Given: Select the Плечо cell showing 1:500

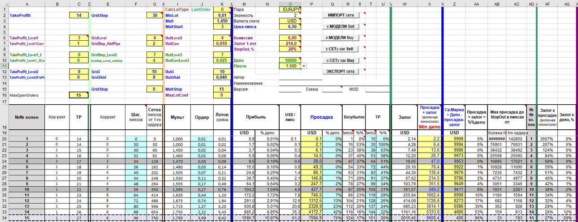Looking at the screenshot, I should tap(290, 66).
